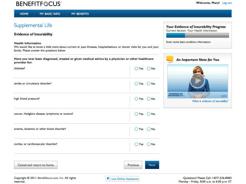Go back with the Previous button
246x184 pixels.
pyautogui.click(x=133, y=165)
